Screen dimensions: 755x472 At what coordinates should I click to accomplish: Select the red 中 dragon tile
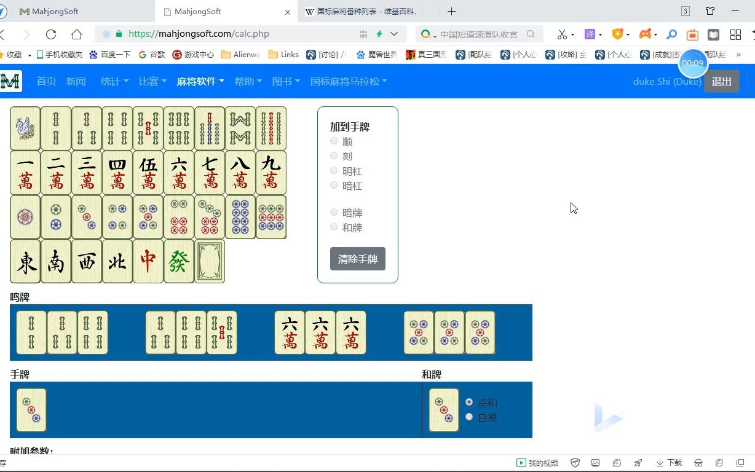click(148, 261)
